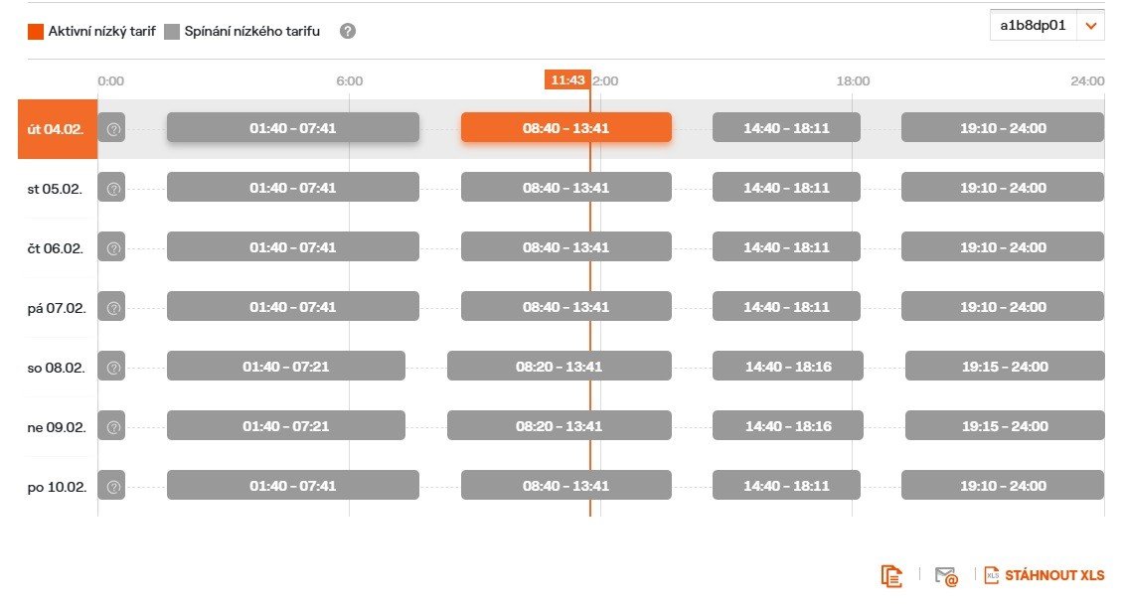Viewport: 1124px width, 612px height.
Task: Click the question icon in the po 10.02. row
Action: tap(113, 486)
